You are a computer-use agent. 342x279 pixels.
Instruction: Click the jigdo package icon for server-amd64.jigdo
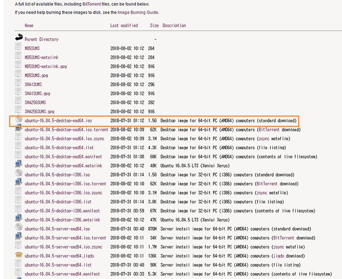[19, 254]
